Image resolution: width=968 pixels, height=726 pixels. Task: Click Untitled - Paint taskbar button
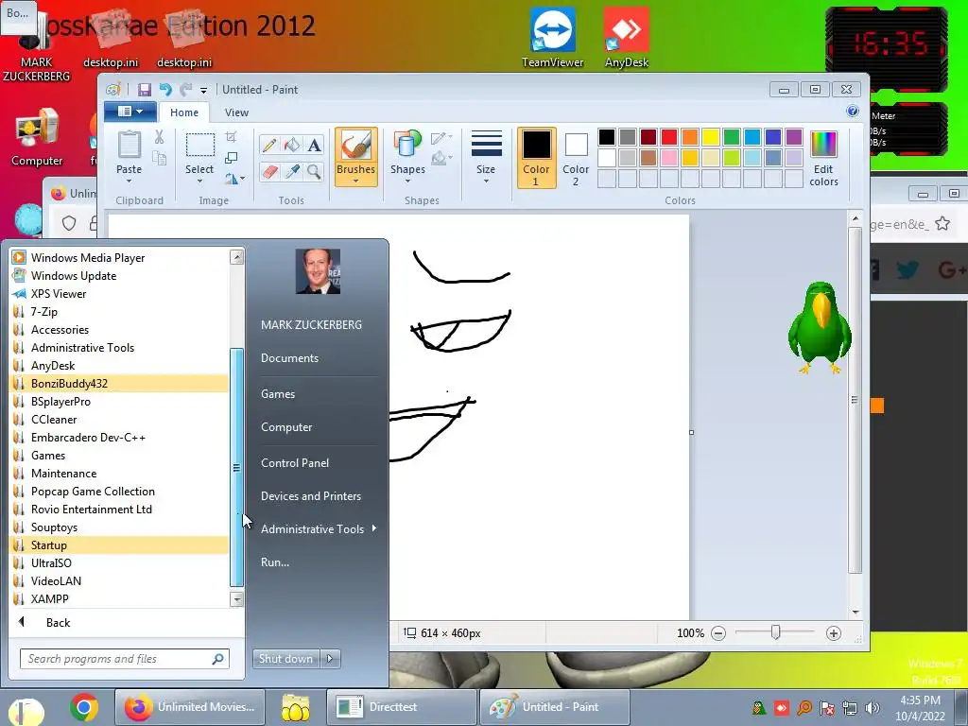click(x=554, y=707)
